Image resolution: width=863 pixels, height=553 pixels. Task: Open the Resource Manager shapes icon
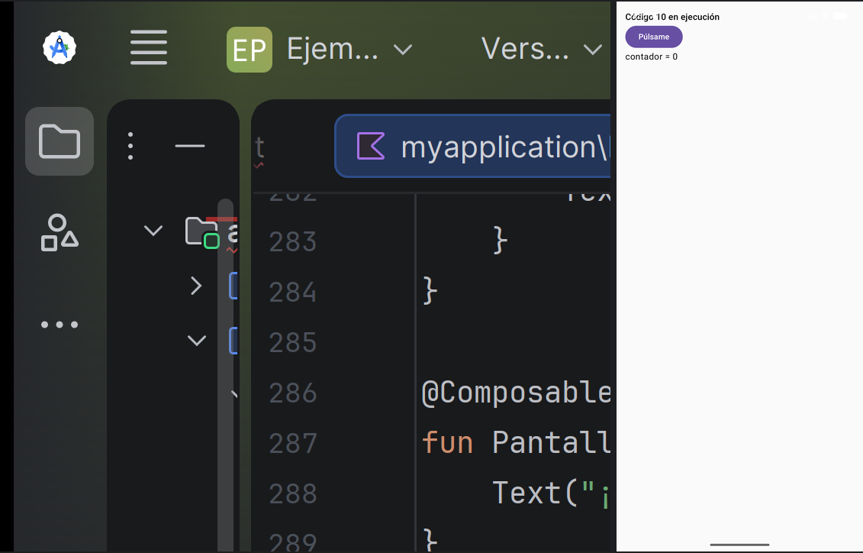(x=60, y=232)
